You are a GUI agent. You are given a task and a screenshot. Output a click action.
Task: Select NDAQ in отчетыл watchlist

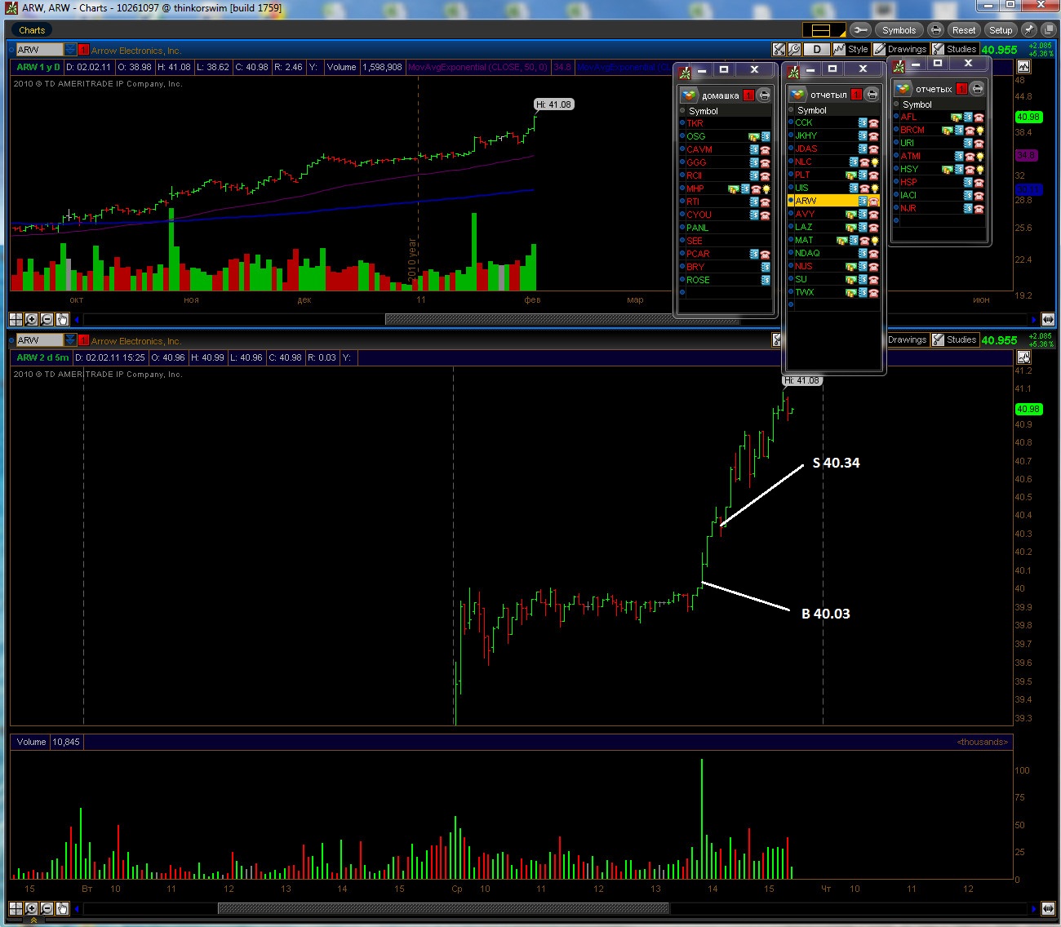tap(833, 253)
